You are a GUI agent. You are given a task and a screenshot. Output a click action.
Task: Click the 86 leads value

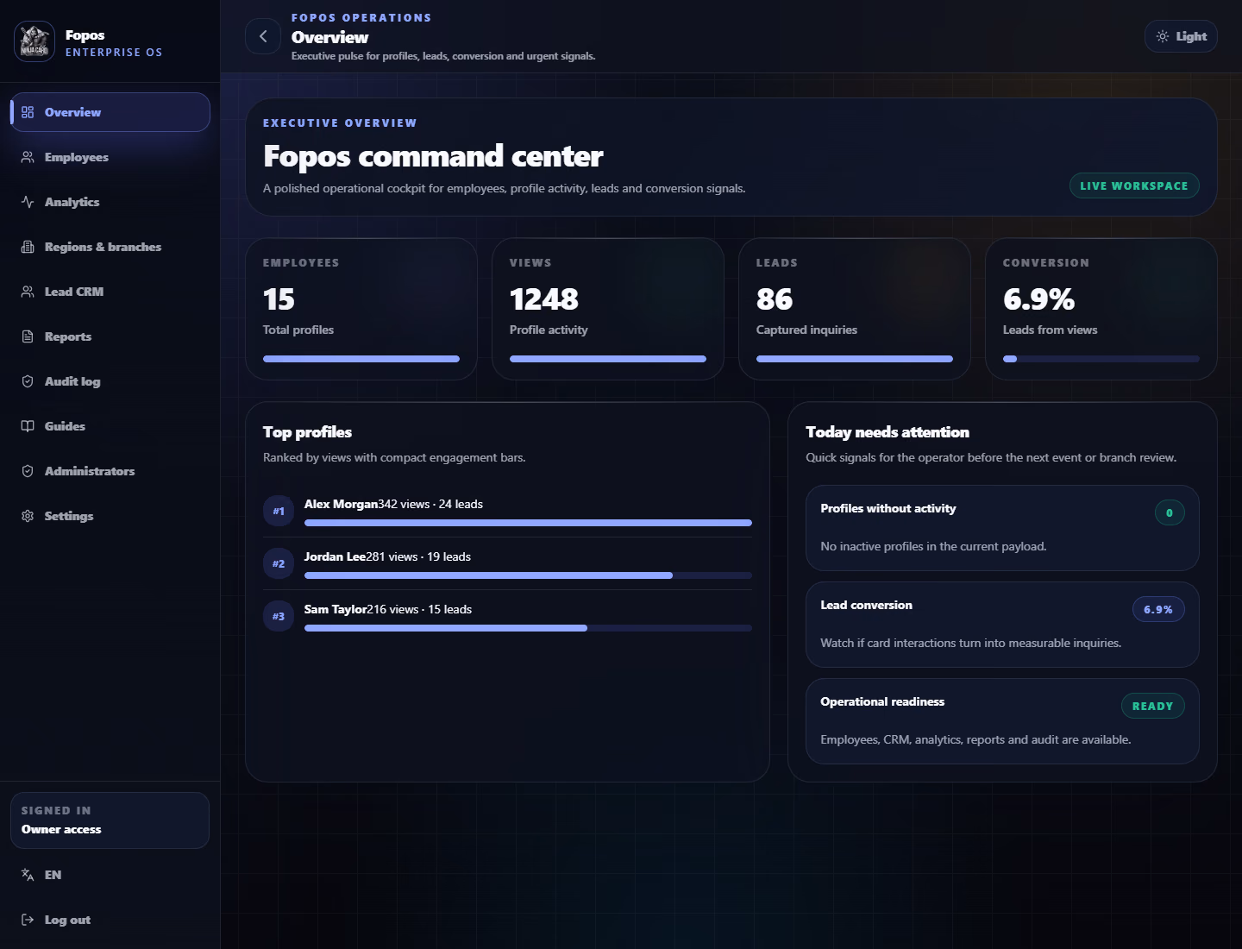tap(775, 299)
